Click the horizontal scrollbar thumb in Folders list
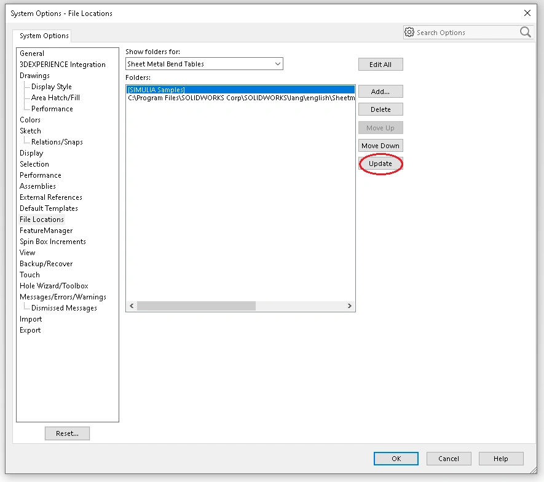Screen dimensions: 544x482 (196, 306)
